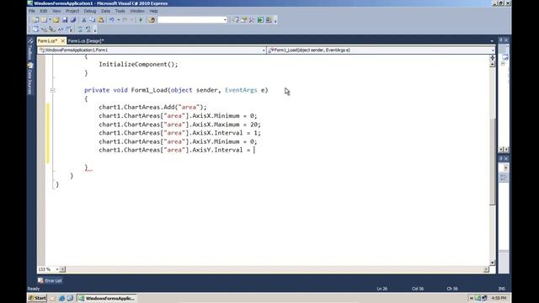Close the Form1.cs* tab

pyautogui.click(x=62, y=41)
